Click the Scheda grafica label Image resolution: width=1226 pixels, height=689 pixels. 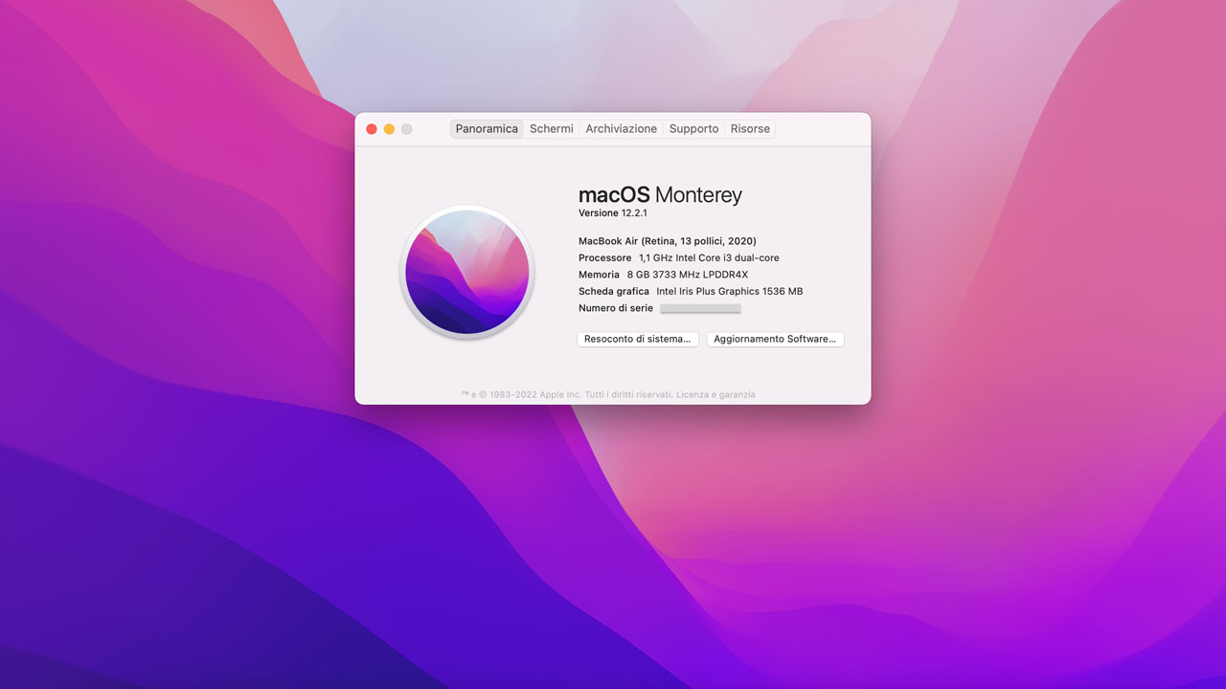click(x=614, y=291)
